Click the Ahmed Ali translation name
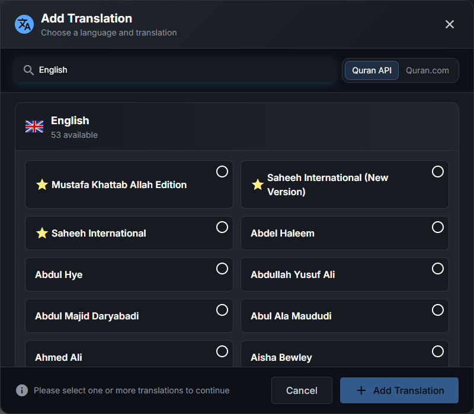The width and height of the screenshot is (474, 414). point(58,357)
